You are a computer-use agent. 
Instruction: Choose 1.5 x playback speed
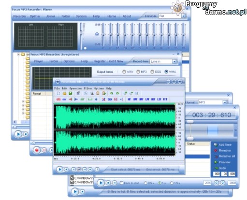pos(172,183)
